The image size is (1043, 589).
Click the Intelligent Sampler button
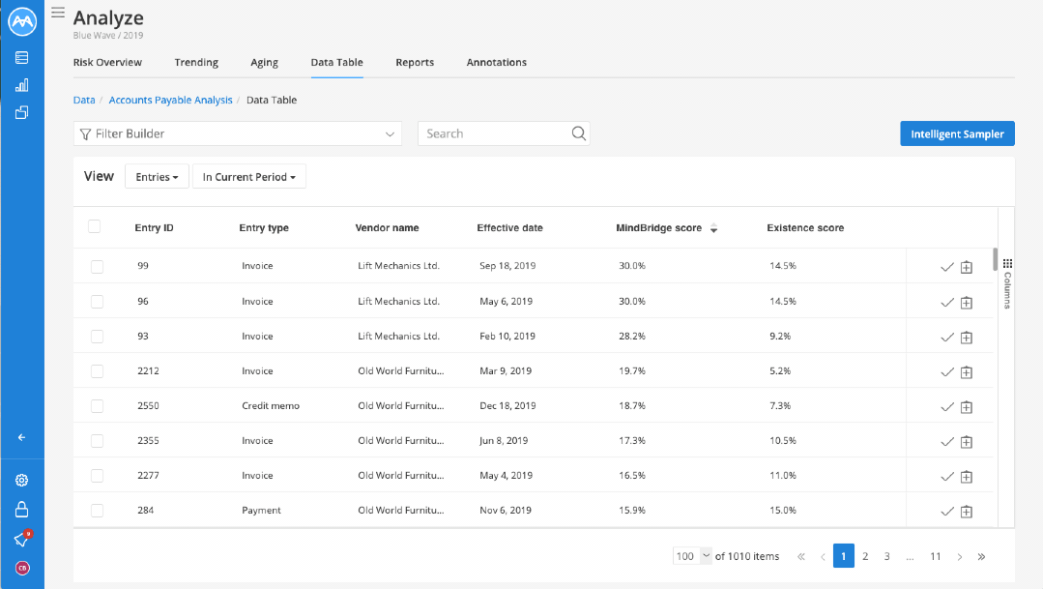[x=957, y=133]
